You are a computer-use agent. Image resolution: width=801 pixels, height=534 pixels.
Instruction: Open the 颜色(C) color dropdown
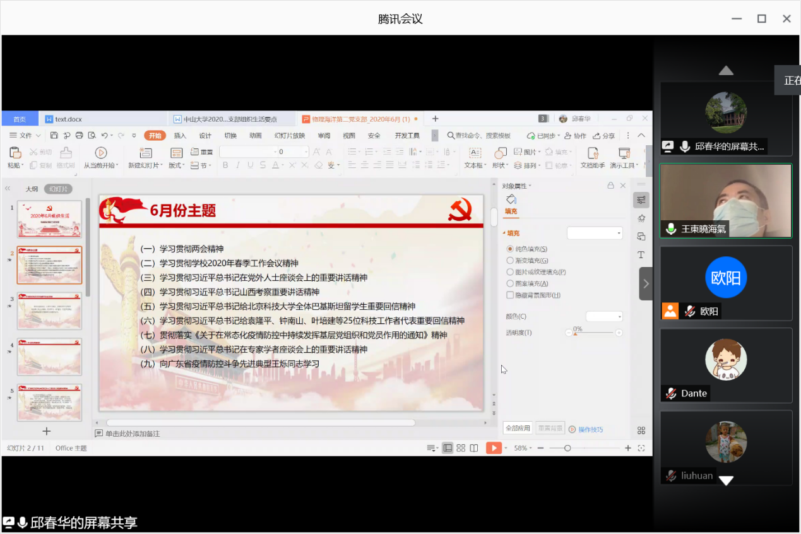[x=604, y=316]
